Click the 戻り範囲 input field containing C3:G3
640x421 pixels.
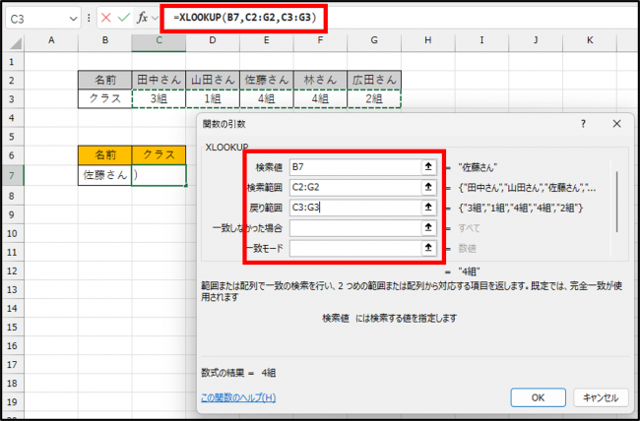355,208
